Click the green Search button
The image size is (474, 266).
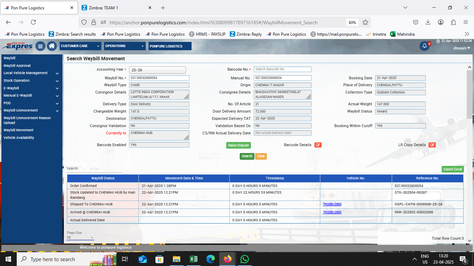247,156
